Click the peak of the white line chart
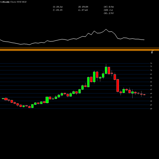Viewport: 159px width, 159px height. click(106, 29)
